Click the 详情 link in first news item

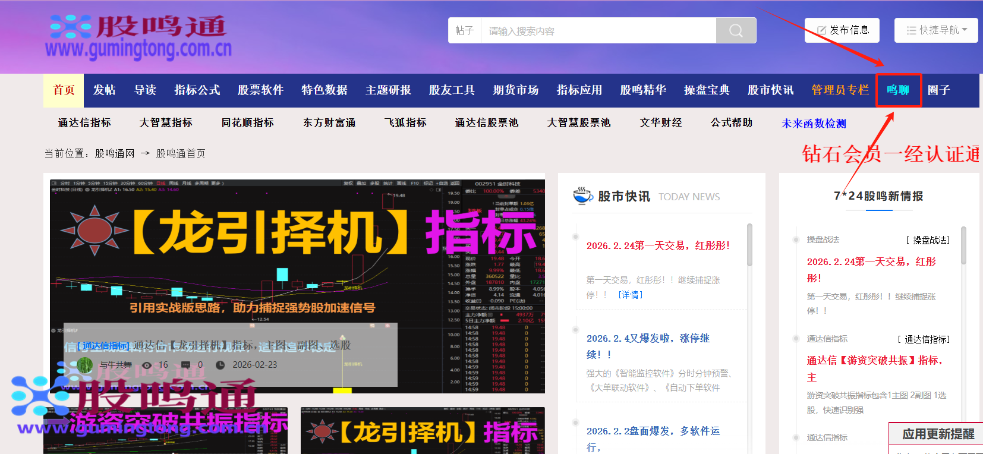pyautogui.click(x=630, y=295)
